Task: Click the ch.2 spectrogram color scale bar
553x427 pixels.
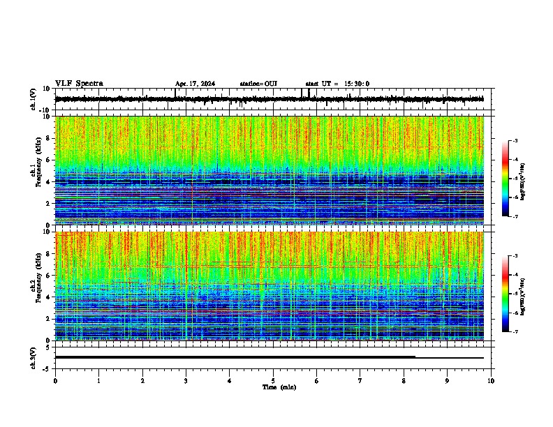Action: pos(506,294)
